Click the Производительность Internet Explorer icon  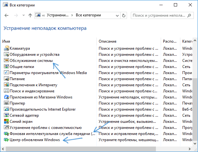(6, 109)
